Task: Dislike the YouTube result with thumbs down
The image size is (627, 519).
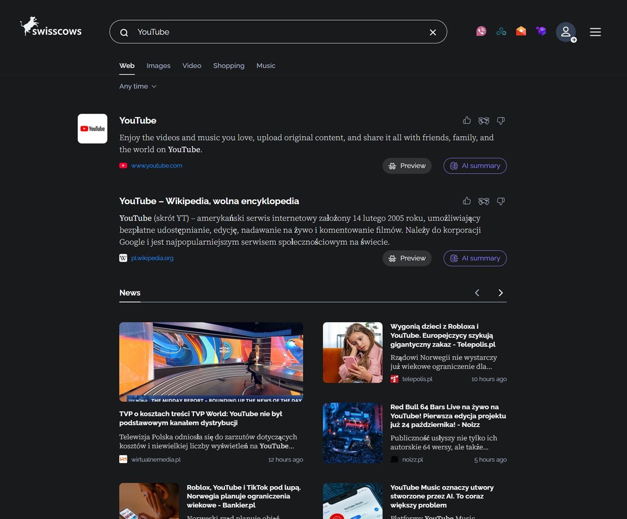Action: click(x=501, y=120)
